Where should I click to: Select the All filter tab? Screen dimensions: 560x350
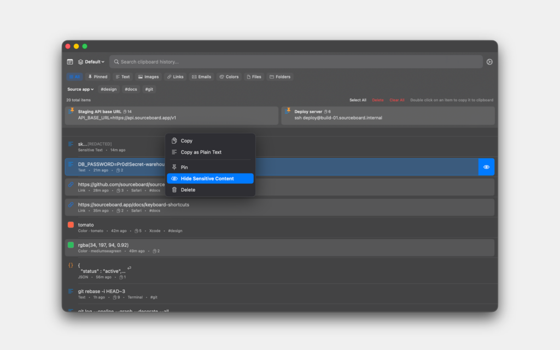pyautogui.click(x=74, y=77)
